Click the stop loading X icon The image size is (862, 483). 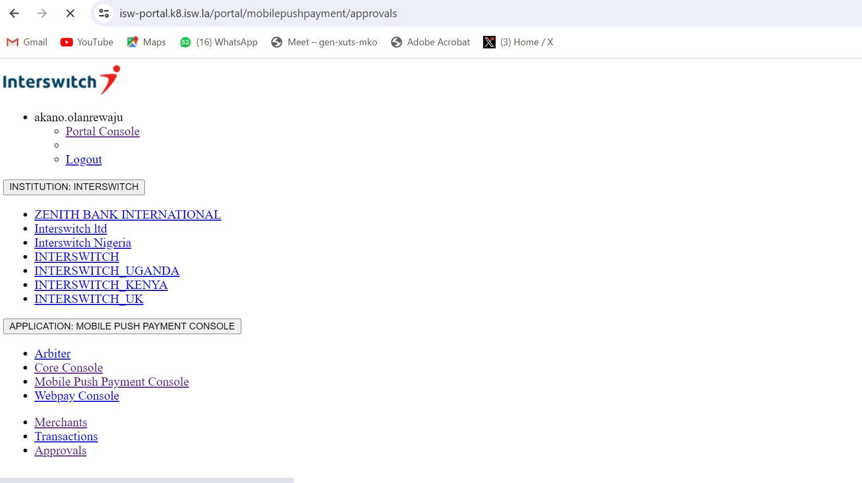70,14
